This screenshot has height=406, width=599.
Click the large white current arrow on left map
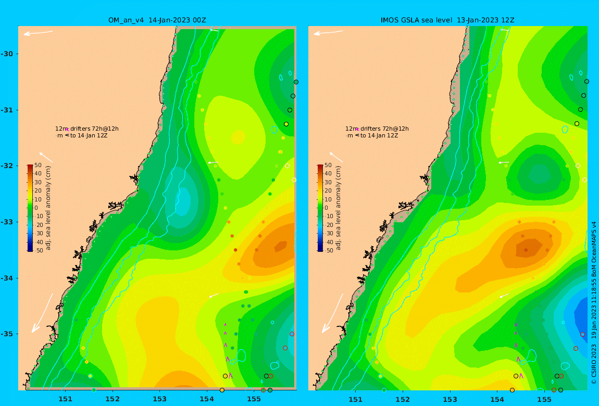tap(42, 313)
